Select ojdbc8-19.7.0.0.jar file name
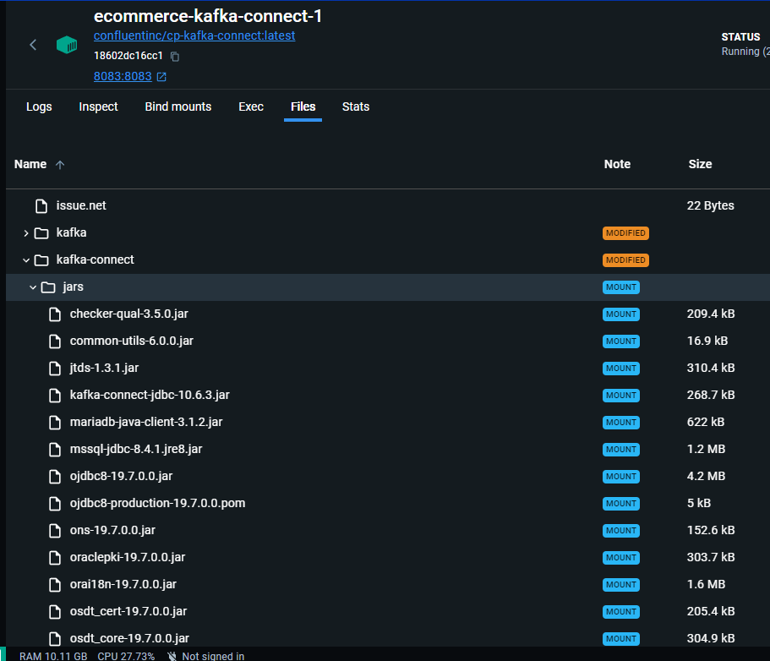 [x=122, y=476]
